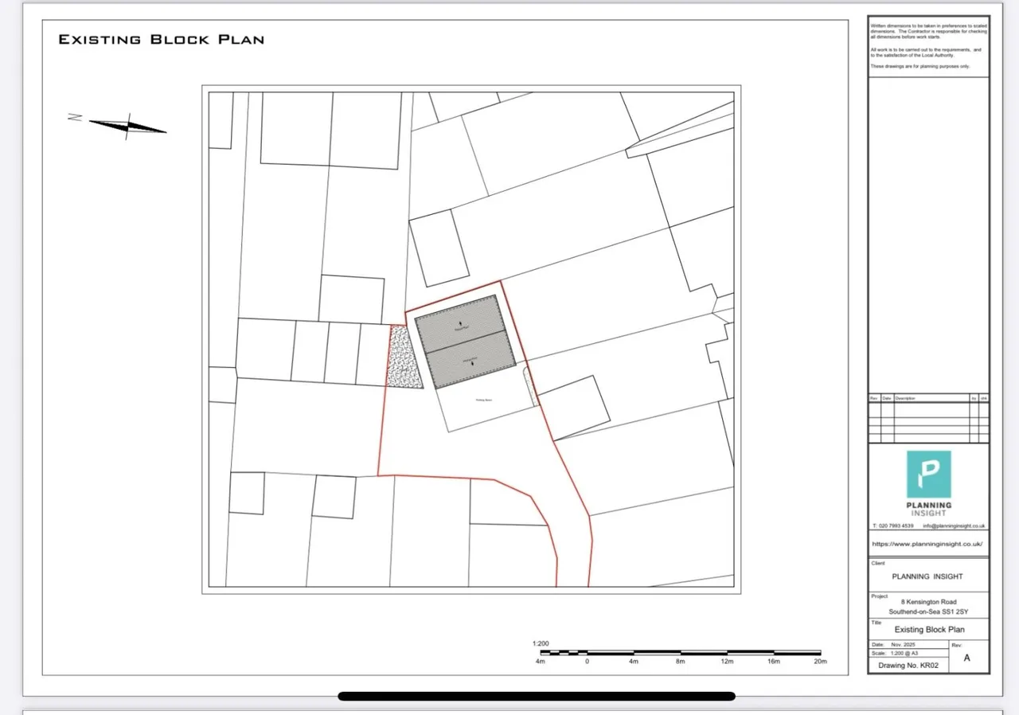
Task: Click the '1:200' label above the scale bar
Action: click(x=541, y=643)
